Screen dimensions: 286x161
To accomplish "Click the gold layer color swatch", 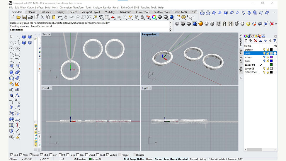I will click(271, 53).
